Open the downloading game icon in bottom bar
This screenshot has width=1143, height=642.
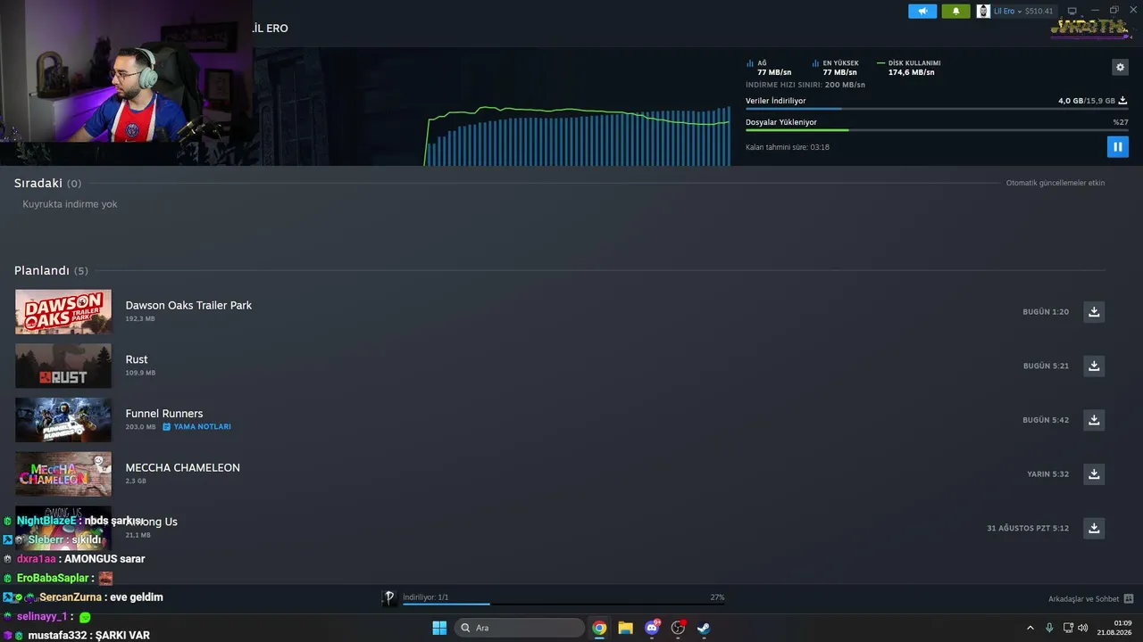(389, 598)
